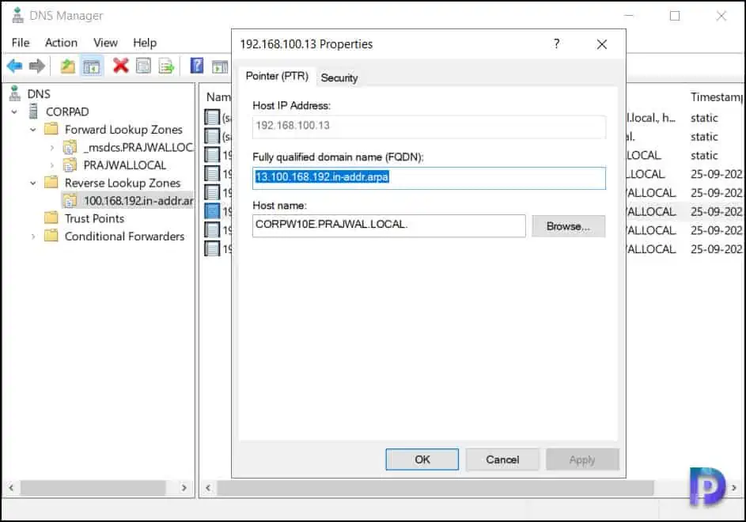Select the Reverse Lookup Zones label

tap(123, 183)
